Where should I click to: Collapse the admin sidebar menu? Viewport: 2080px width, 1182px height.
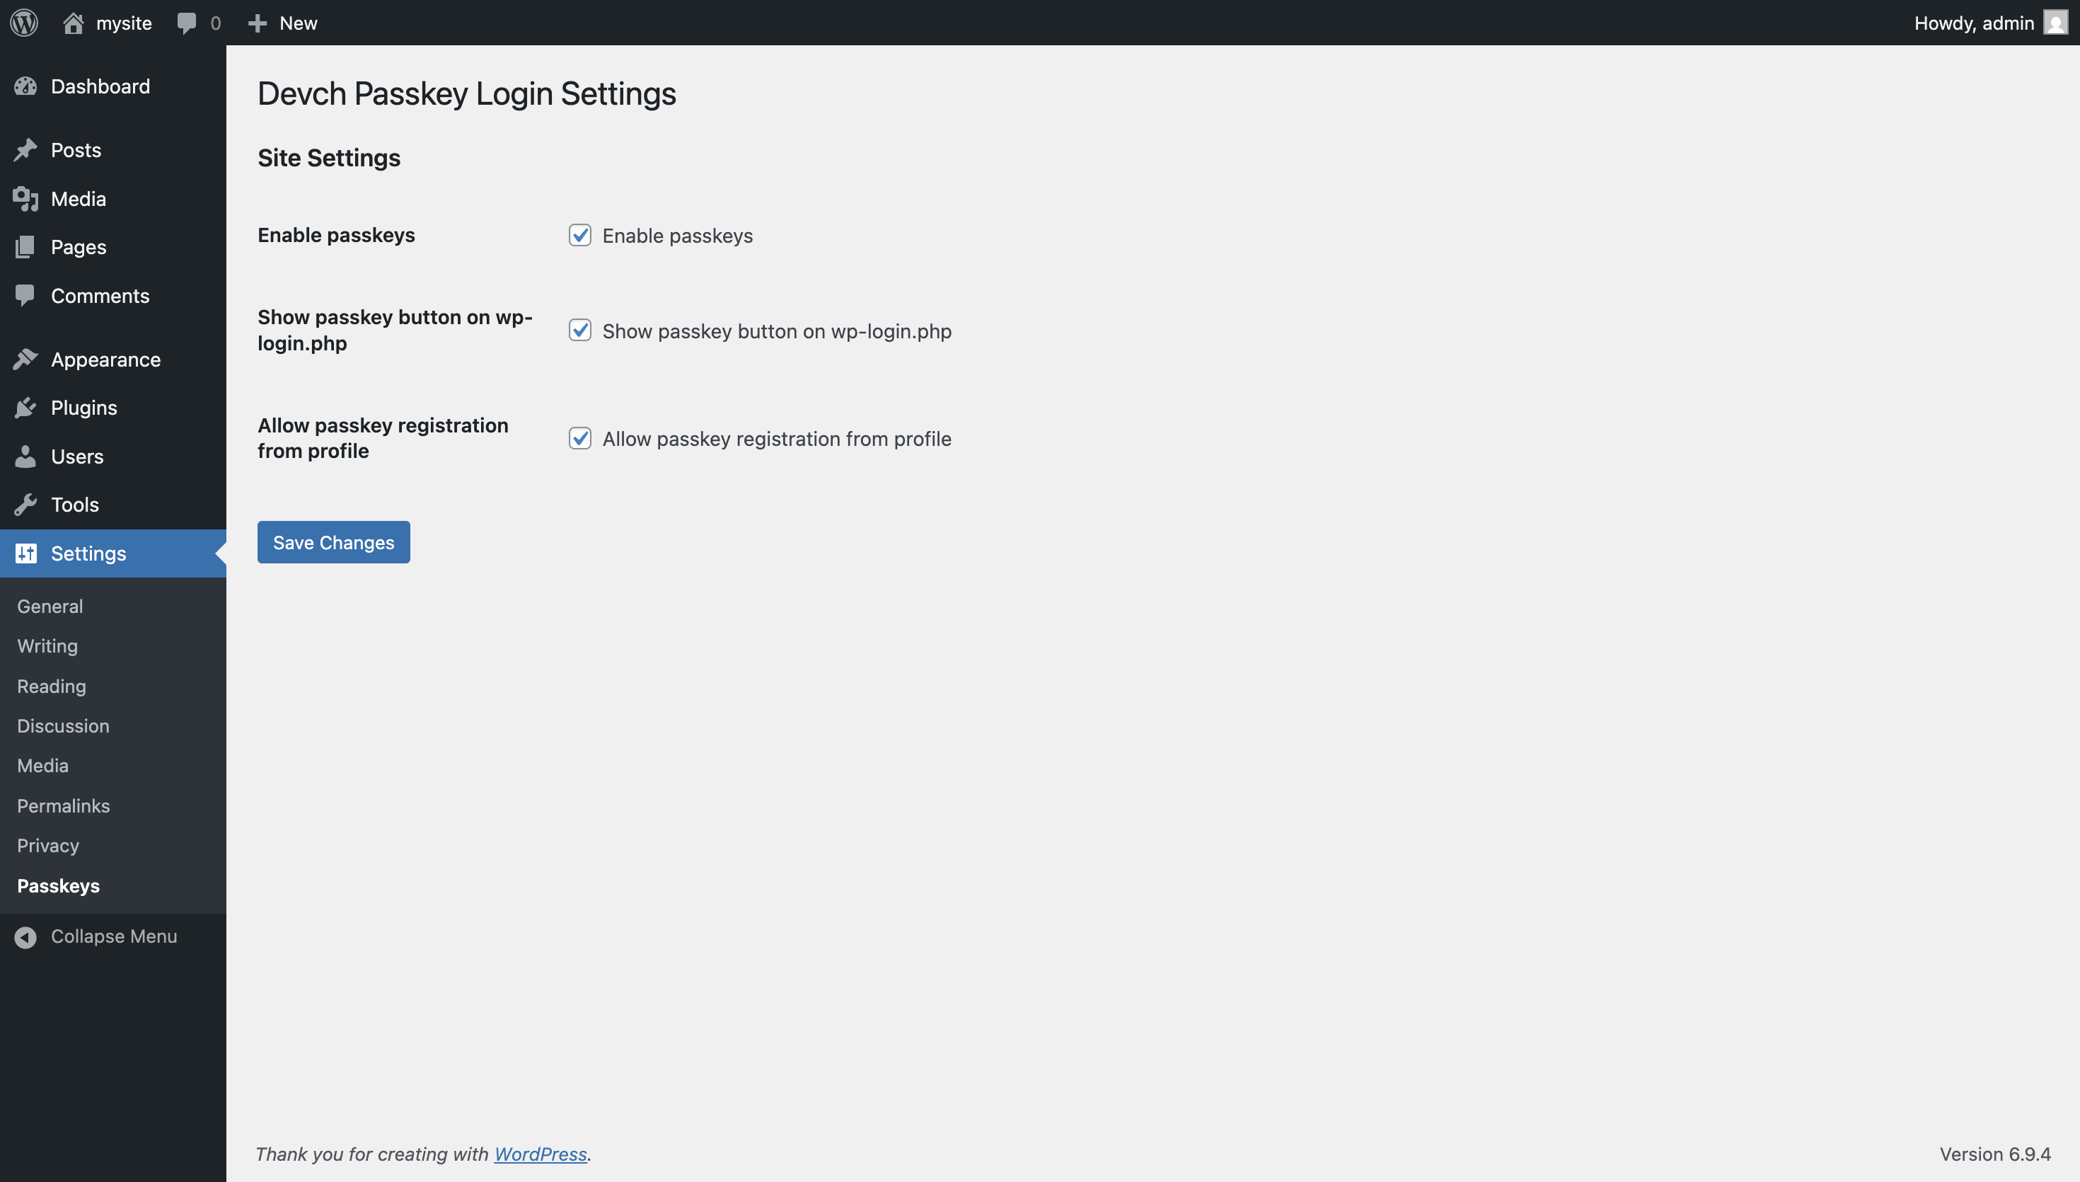(112, 936)
